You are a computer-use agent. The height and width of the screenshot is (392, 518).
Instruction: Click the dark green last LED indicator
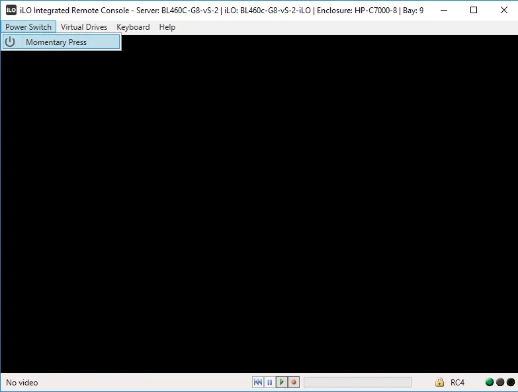click(511, 382)
